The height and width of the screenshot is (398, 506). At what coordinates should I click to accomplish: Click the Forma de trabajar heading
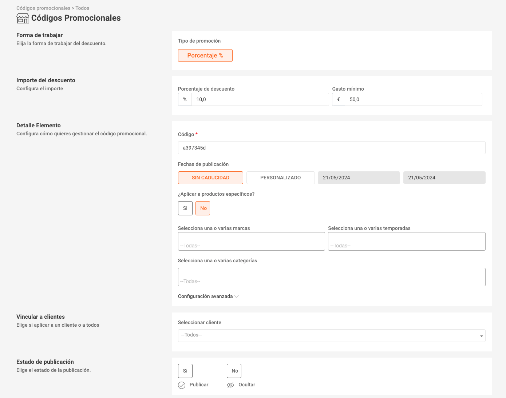click(39, 35)
